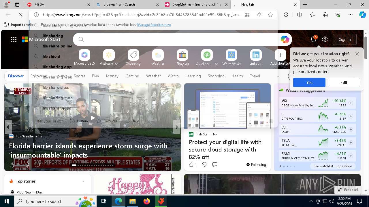Select the Discover feed tab
Viewport: 369px width, 207px height.
(16, 76)
